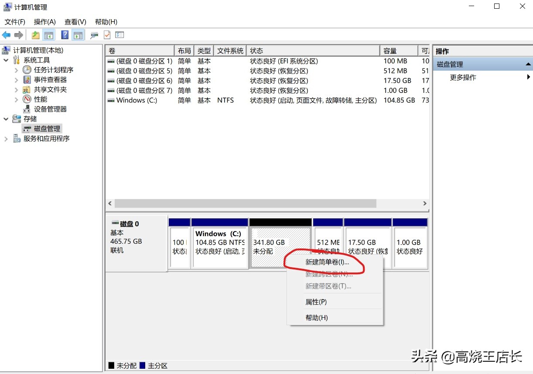This screenshot has width=533, height=374.
Task: Select the 任务计划程序 clock icon
Action: tap(27, 70)
